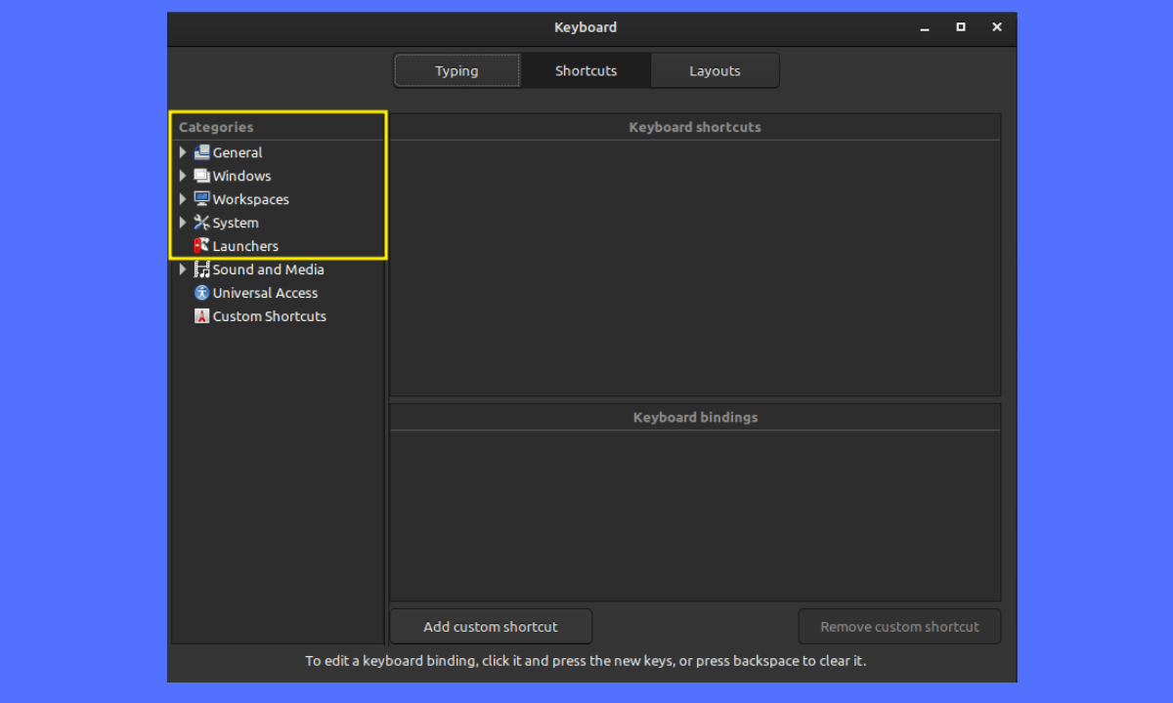Expand the System category arrow
The height and width of the screenshot is (703, 1173).
click(x=183, y=223)
